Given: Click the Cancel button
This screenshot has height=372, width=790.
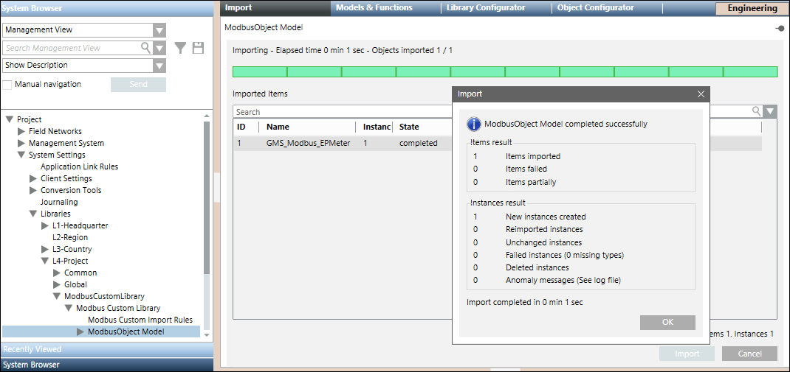Looking at the screenshot, I should pos(749,354).
